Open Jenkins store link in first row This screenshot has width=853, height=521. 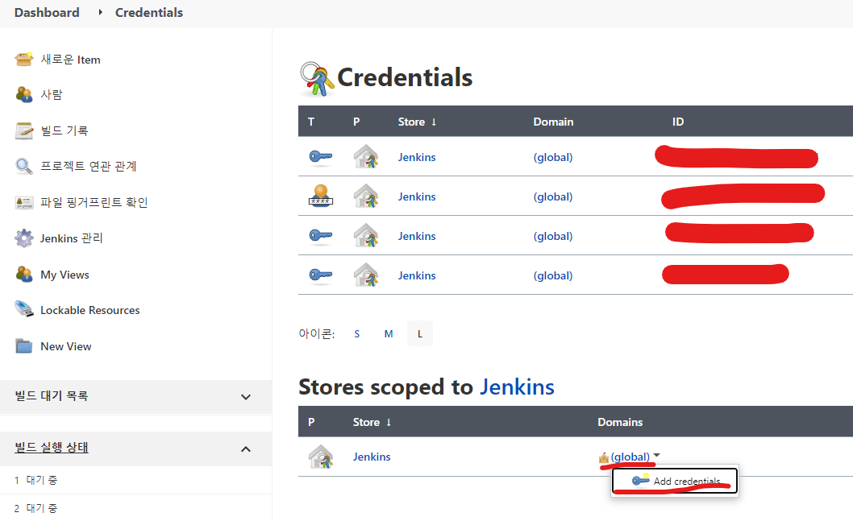(417, 157)
